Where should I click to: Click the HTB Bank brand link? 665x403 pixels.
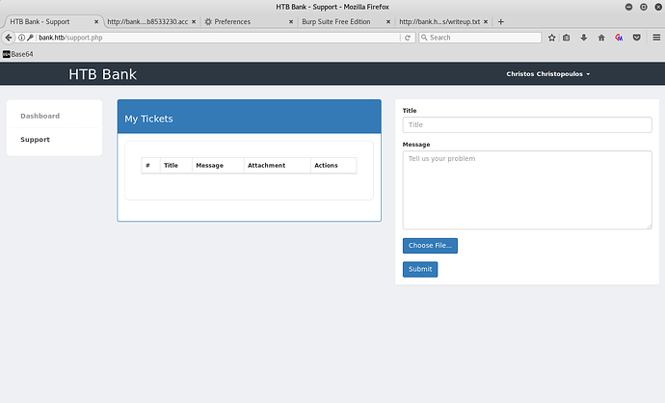click(102, 74)
